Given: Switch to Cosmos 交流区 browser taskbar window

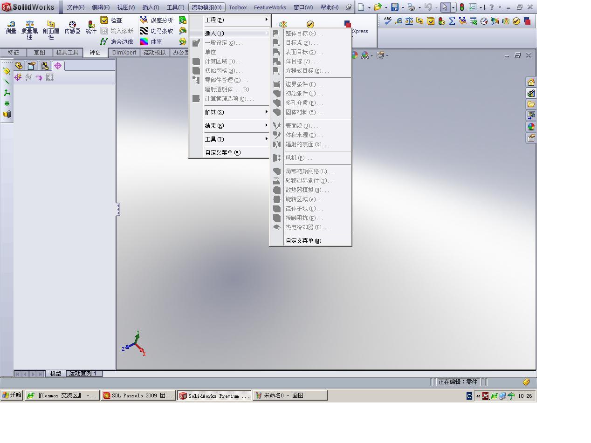Looking at the screenshot, I should [62, 395].
